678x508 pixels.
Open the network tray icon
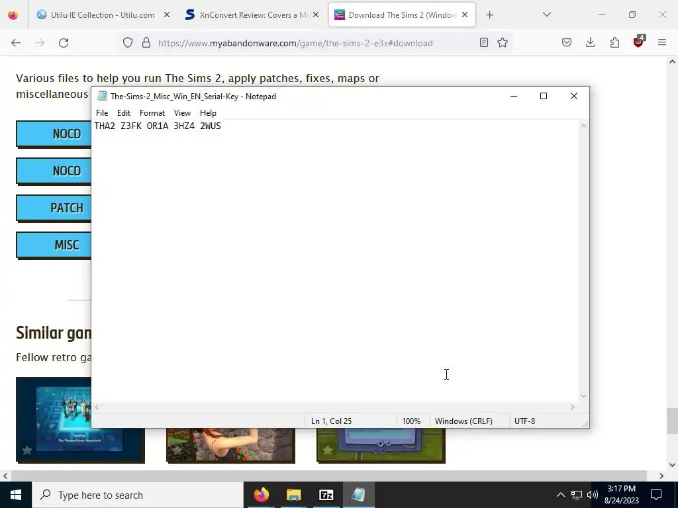577,495
